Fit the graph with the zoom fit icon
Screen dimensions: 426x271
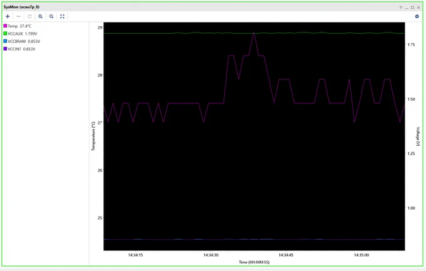62,16
